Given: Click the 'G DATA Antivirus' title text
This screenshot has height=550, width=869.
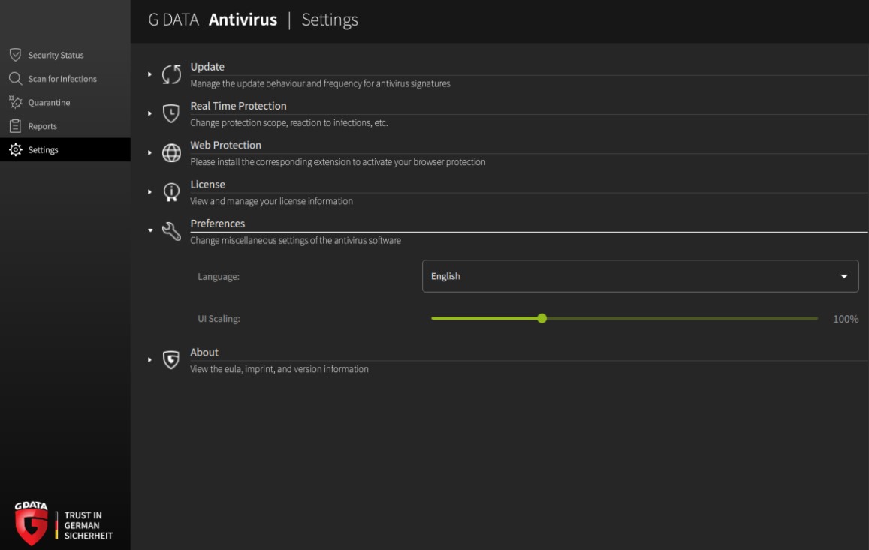Looking at the screenshot, I should 213,20.
